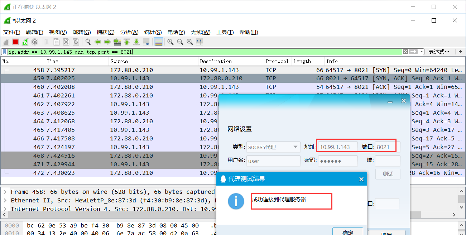Viewport: 466px width, 235px height.
Task: Apply the display filter arrow button
Action: point(413,52)
